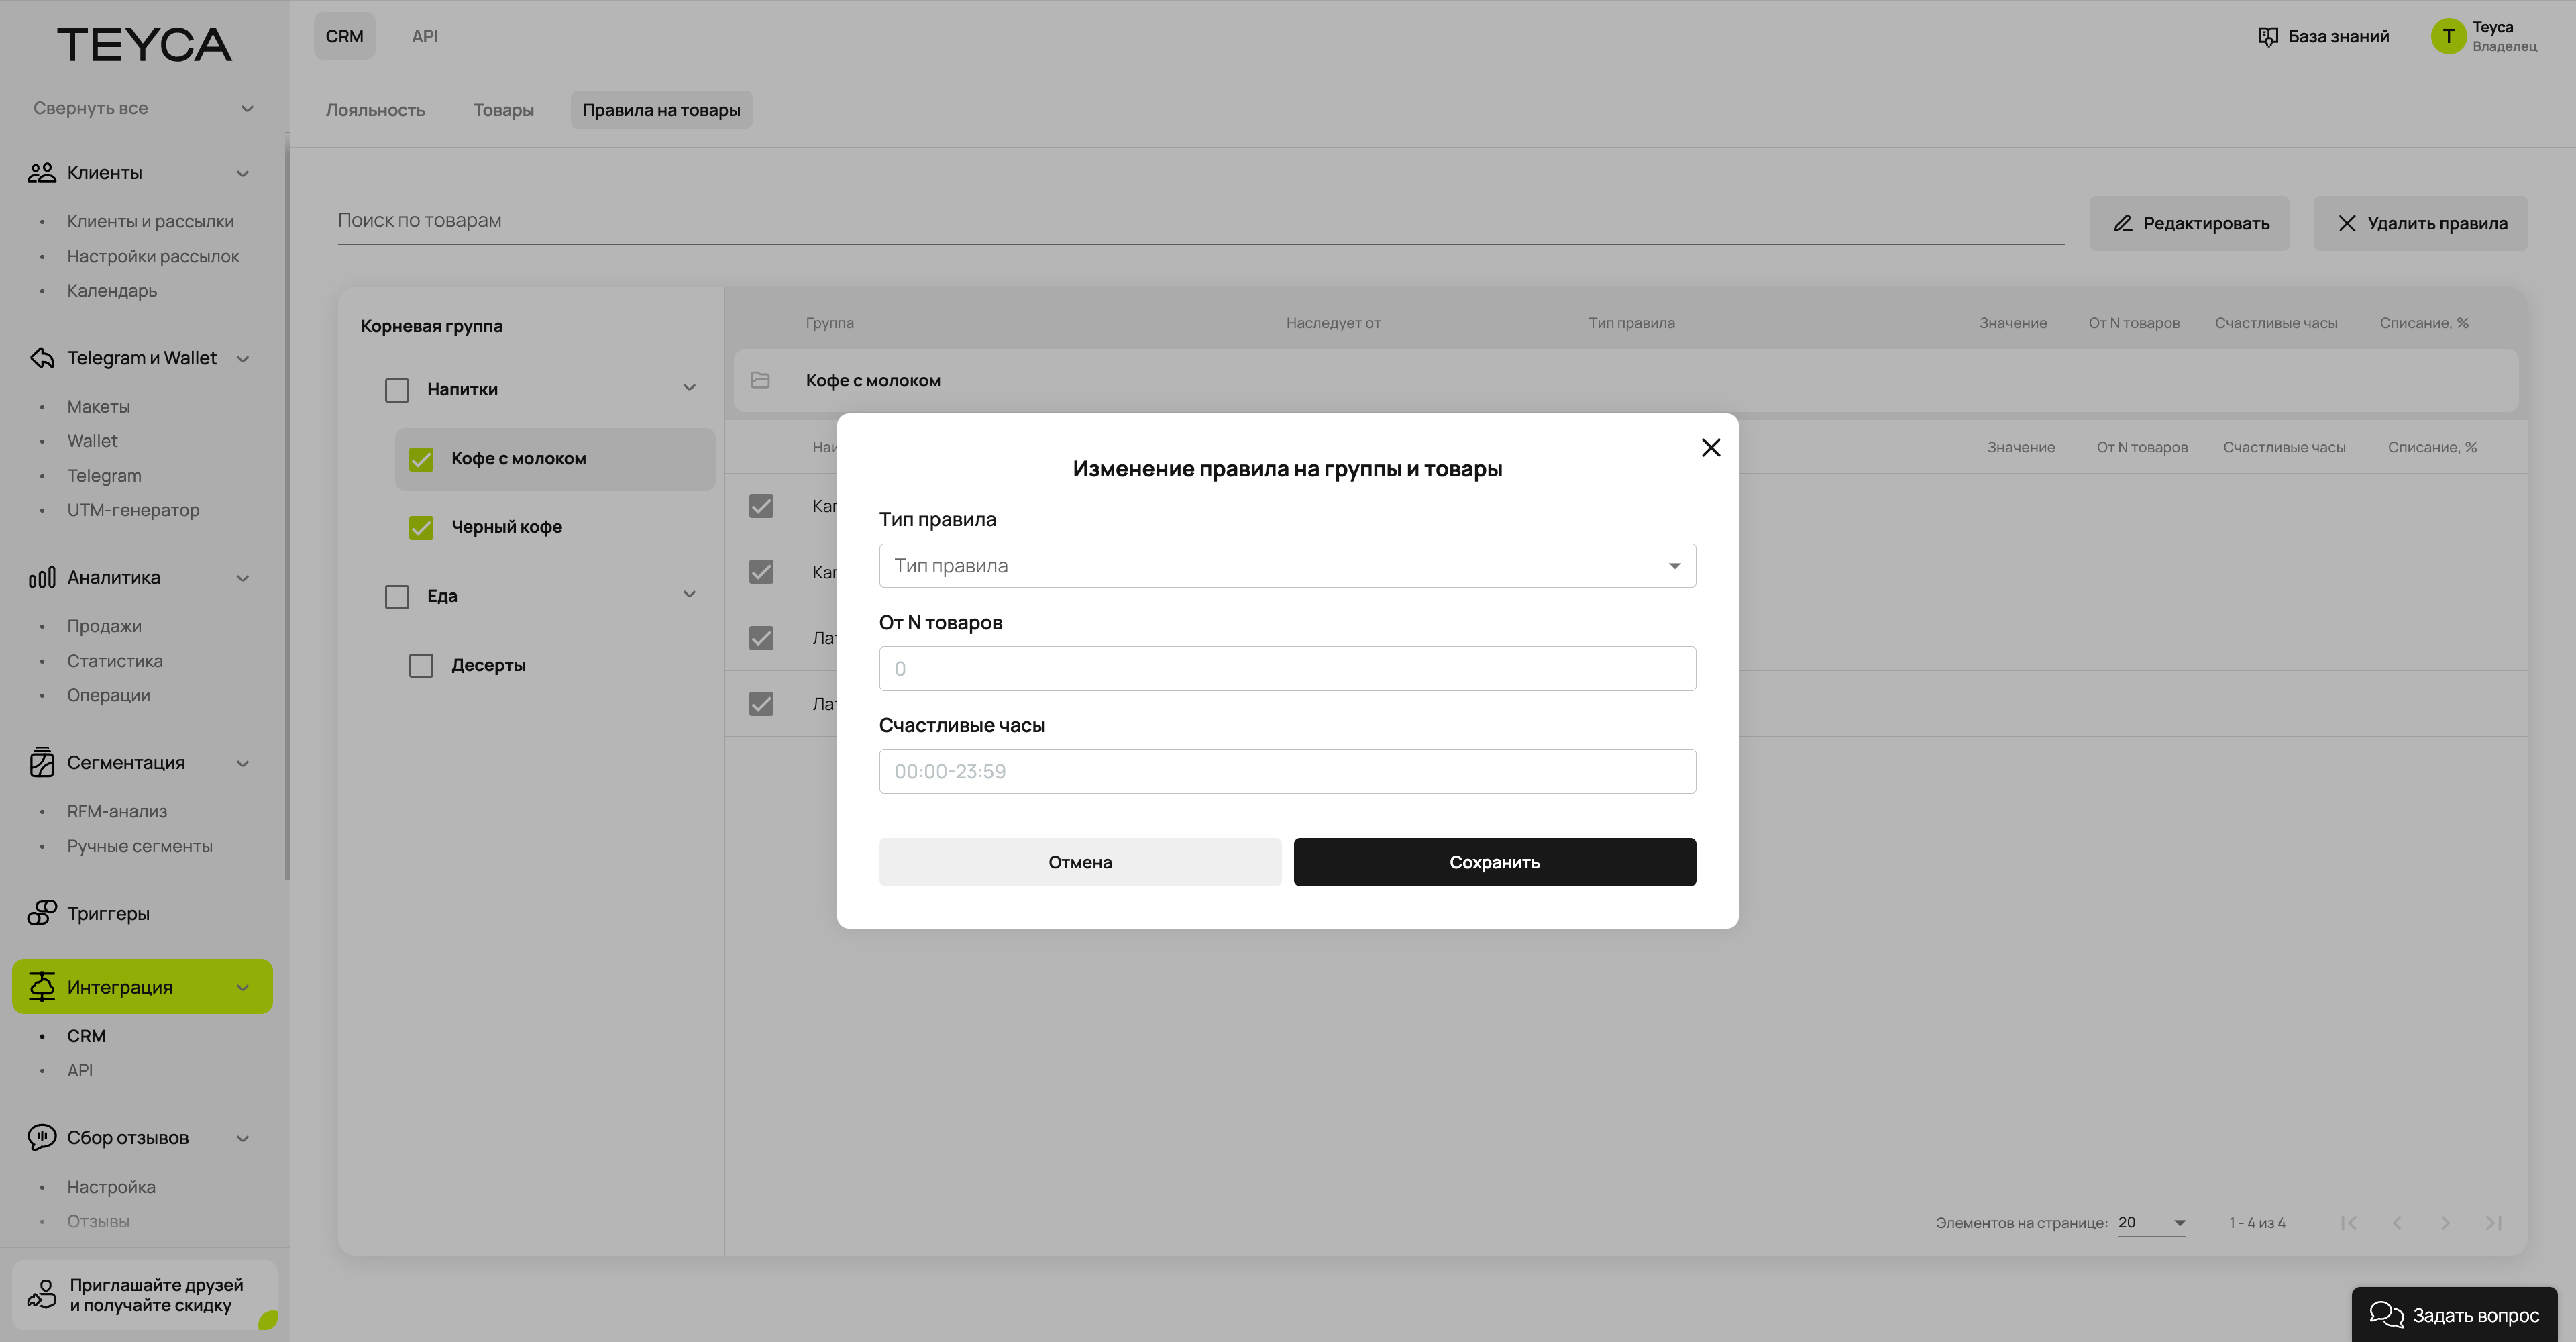Click the Аналитика bar chart icon
The width and height of the screenshot is (2576, 1342).
coord(41,578)
